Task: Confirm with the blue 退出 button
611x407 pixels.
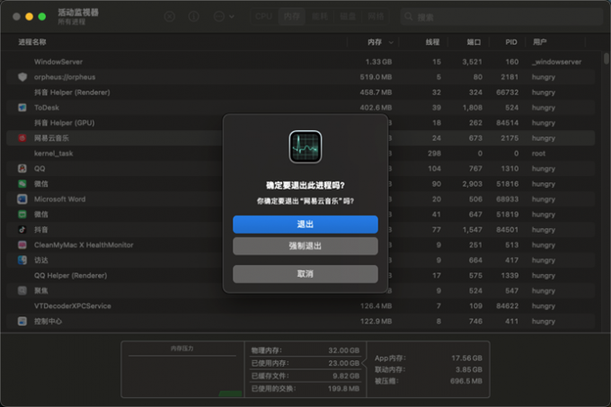Action: coord(305,225)
